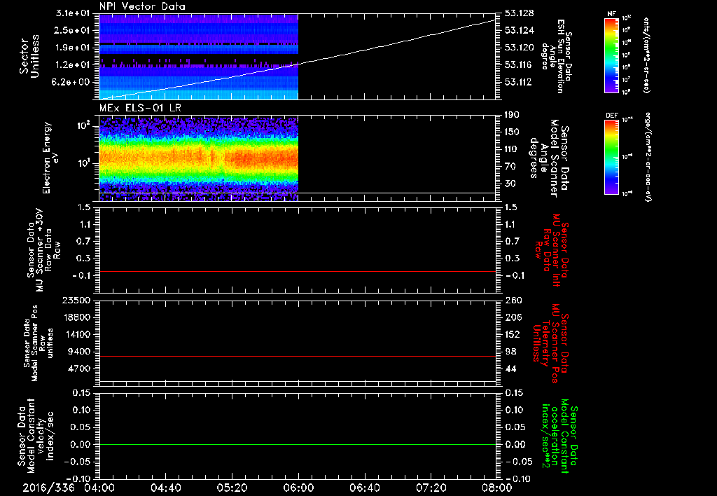The height and width of the screenshot is (496, 717).
Task: Click the NPI sector spectrogram plot
Action: click(198, 56)
